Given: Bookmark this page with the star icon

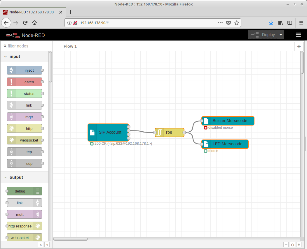Looking at the screenshot, I should pyautogui.click(x=237, y=23).
